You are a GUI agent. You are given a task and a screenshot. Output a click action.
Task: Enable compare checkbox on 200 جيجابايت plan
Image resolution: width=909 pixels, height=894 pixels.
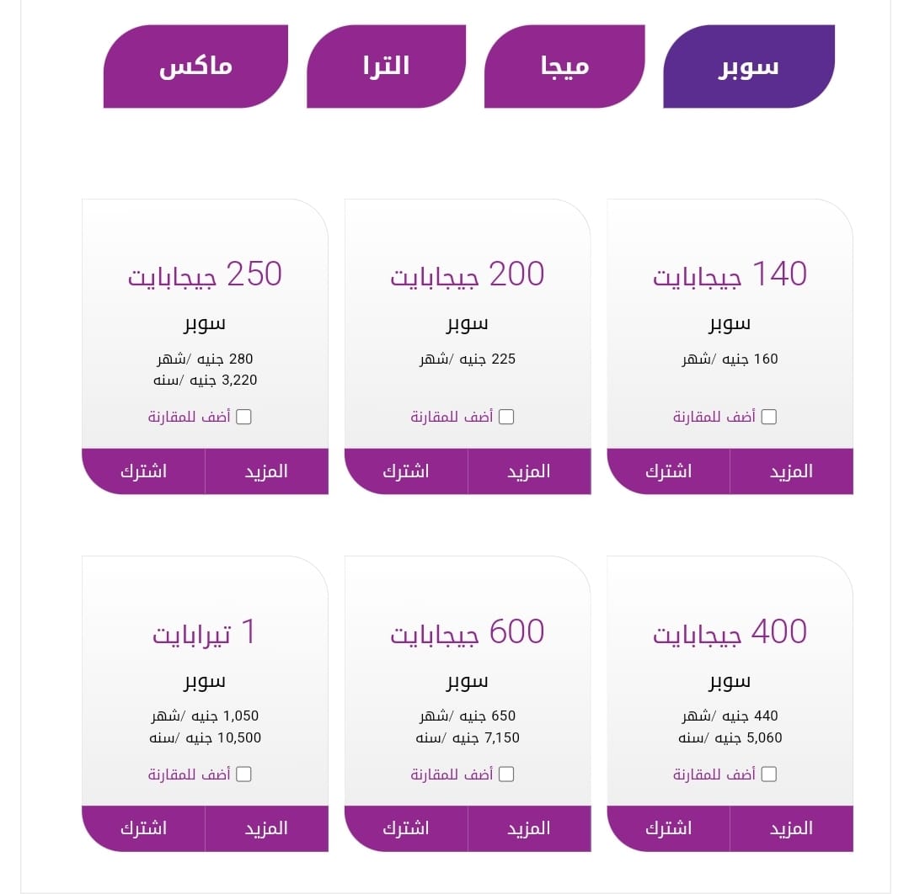point(505,417)
